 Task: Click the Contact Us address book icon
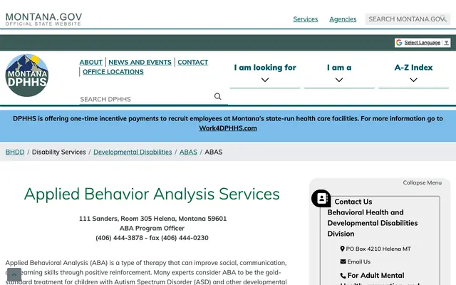point(321,199)
